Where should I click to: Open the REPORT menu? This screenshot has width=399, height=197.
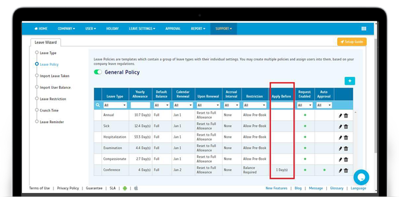tap(198, 29)
